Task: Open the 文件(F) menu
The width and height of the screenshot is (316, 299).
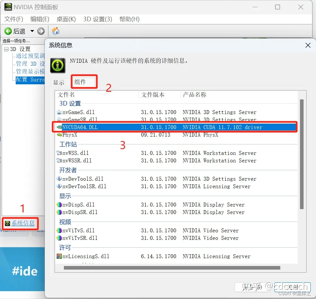Action: [x=14, y=19]
